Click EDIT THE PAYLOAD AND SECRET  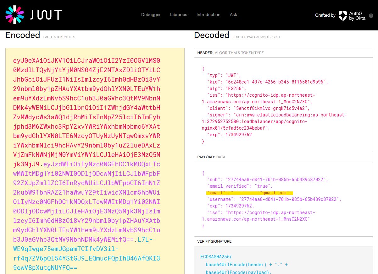pyautogui.click(x=257, y=37)
